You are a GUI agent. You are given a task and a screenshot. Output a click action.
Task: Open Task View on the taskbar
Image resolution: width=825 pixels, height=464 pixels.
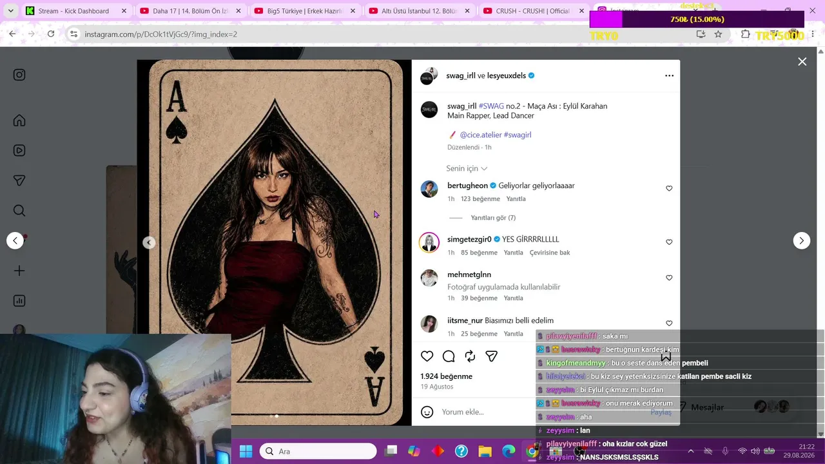[391, 452]
